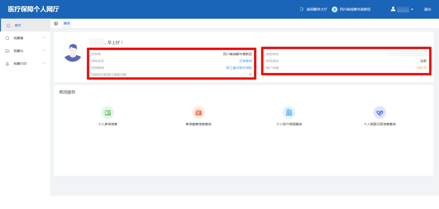Open the username dropdown arrow
Viewport: 439px width, 209px height.
coord(412,9)
